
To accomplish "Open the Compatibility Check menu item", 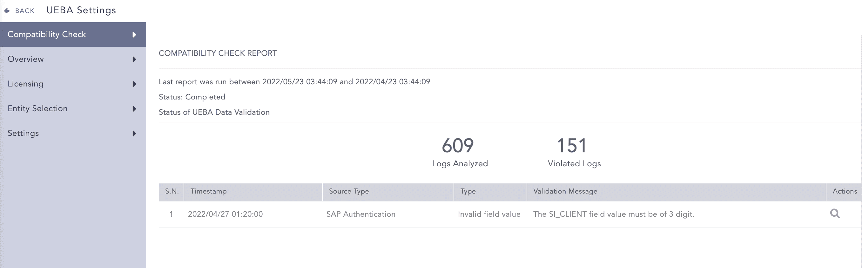I will (x=47, y=35).
